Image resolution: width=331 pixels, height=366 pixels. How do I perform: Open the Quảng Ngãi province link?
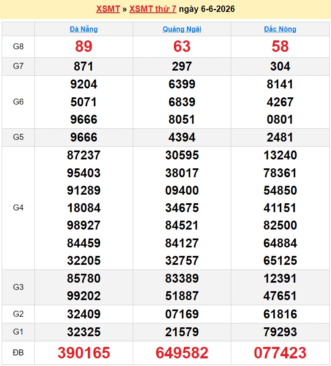[x=182, y=29]
